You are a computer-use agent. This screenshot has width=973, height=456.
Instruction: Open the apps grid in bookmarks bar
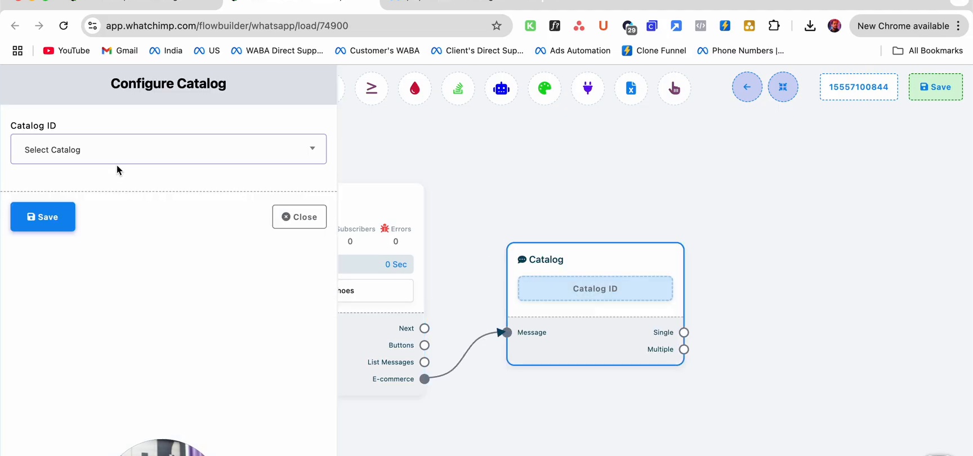17,51
